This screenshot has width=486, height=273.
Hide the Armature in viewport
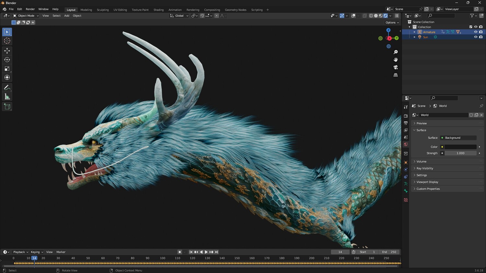tap(476, 32)
